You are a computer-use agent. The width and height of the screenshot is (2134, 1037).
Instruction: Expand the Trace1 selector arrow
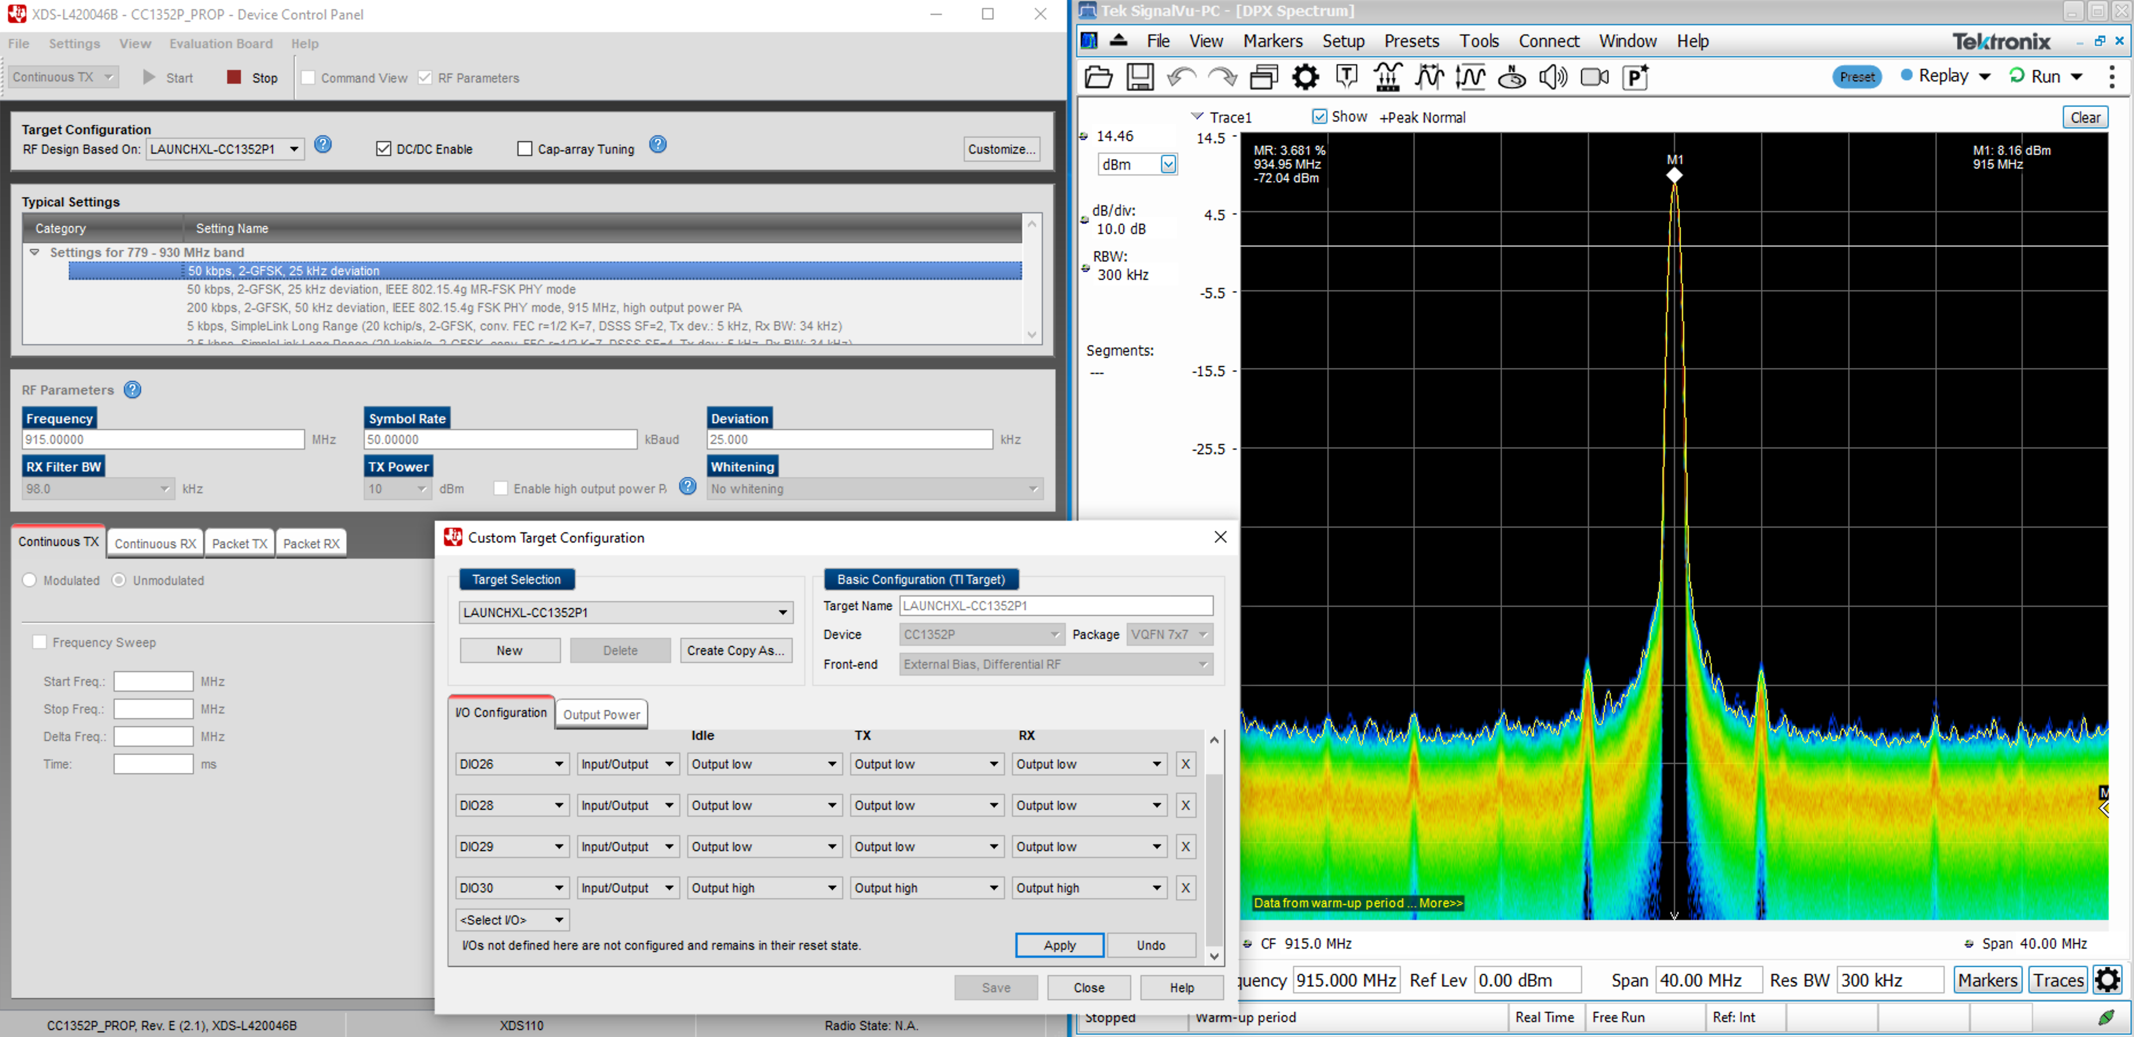[1197, 116]
